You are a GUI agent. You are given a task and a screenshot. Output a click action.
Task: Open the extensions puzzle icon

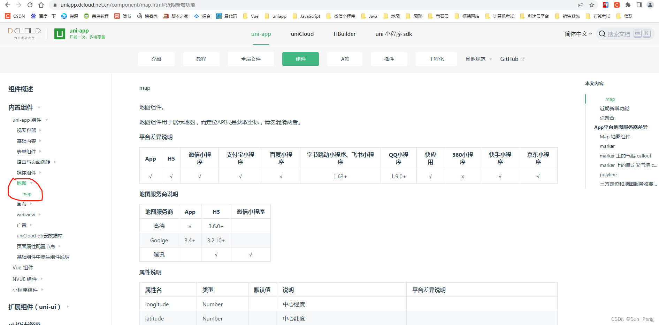[628, 5]
